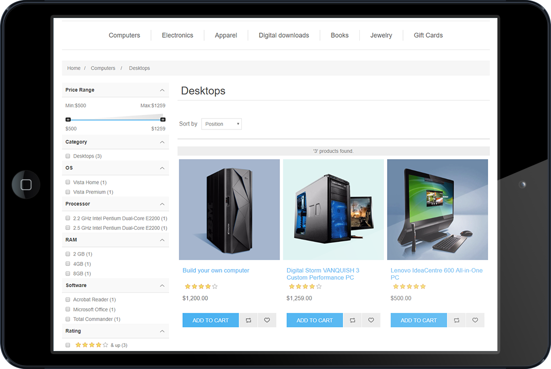Screen dimensions: 551x369
Task: Check the 4 stars & up rating filter
Action: (x=68, y=345)
